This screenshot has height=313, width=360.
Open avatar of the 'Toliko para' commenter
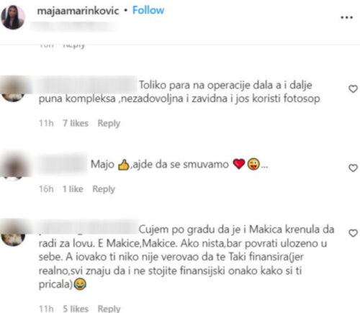coord(13,89)
